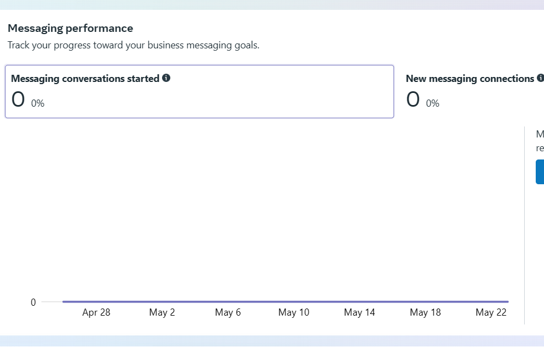Click 0% change under New messaging connections
The image size is (544, 347).
pyautogui.click(x=433, y=103)
